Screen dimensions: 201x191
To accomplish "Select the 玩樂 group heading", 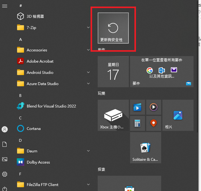I will tap(101, 93).
